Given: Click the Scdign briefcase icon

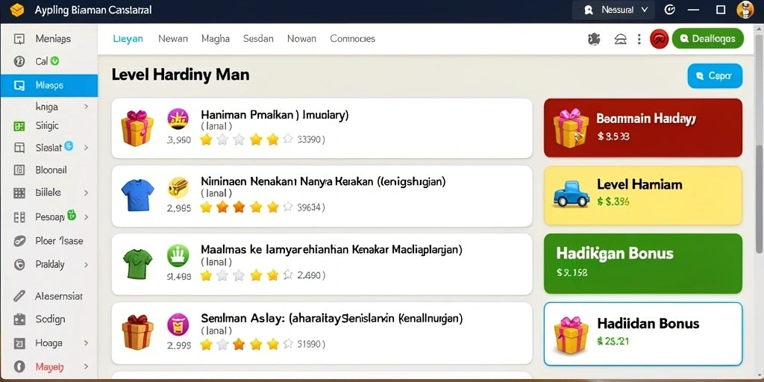Looking at the screenshot, I should [19, 319].
